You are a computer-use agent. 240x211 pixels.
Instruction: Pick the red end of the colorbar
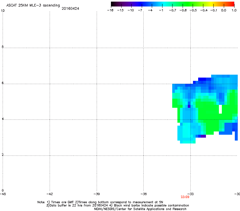coord(232,4)
